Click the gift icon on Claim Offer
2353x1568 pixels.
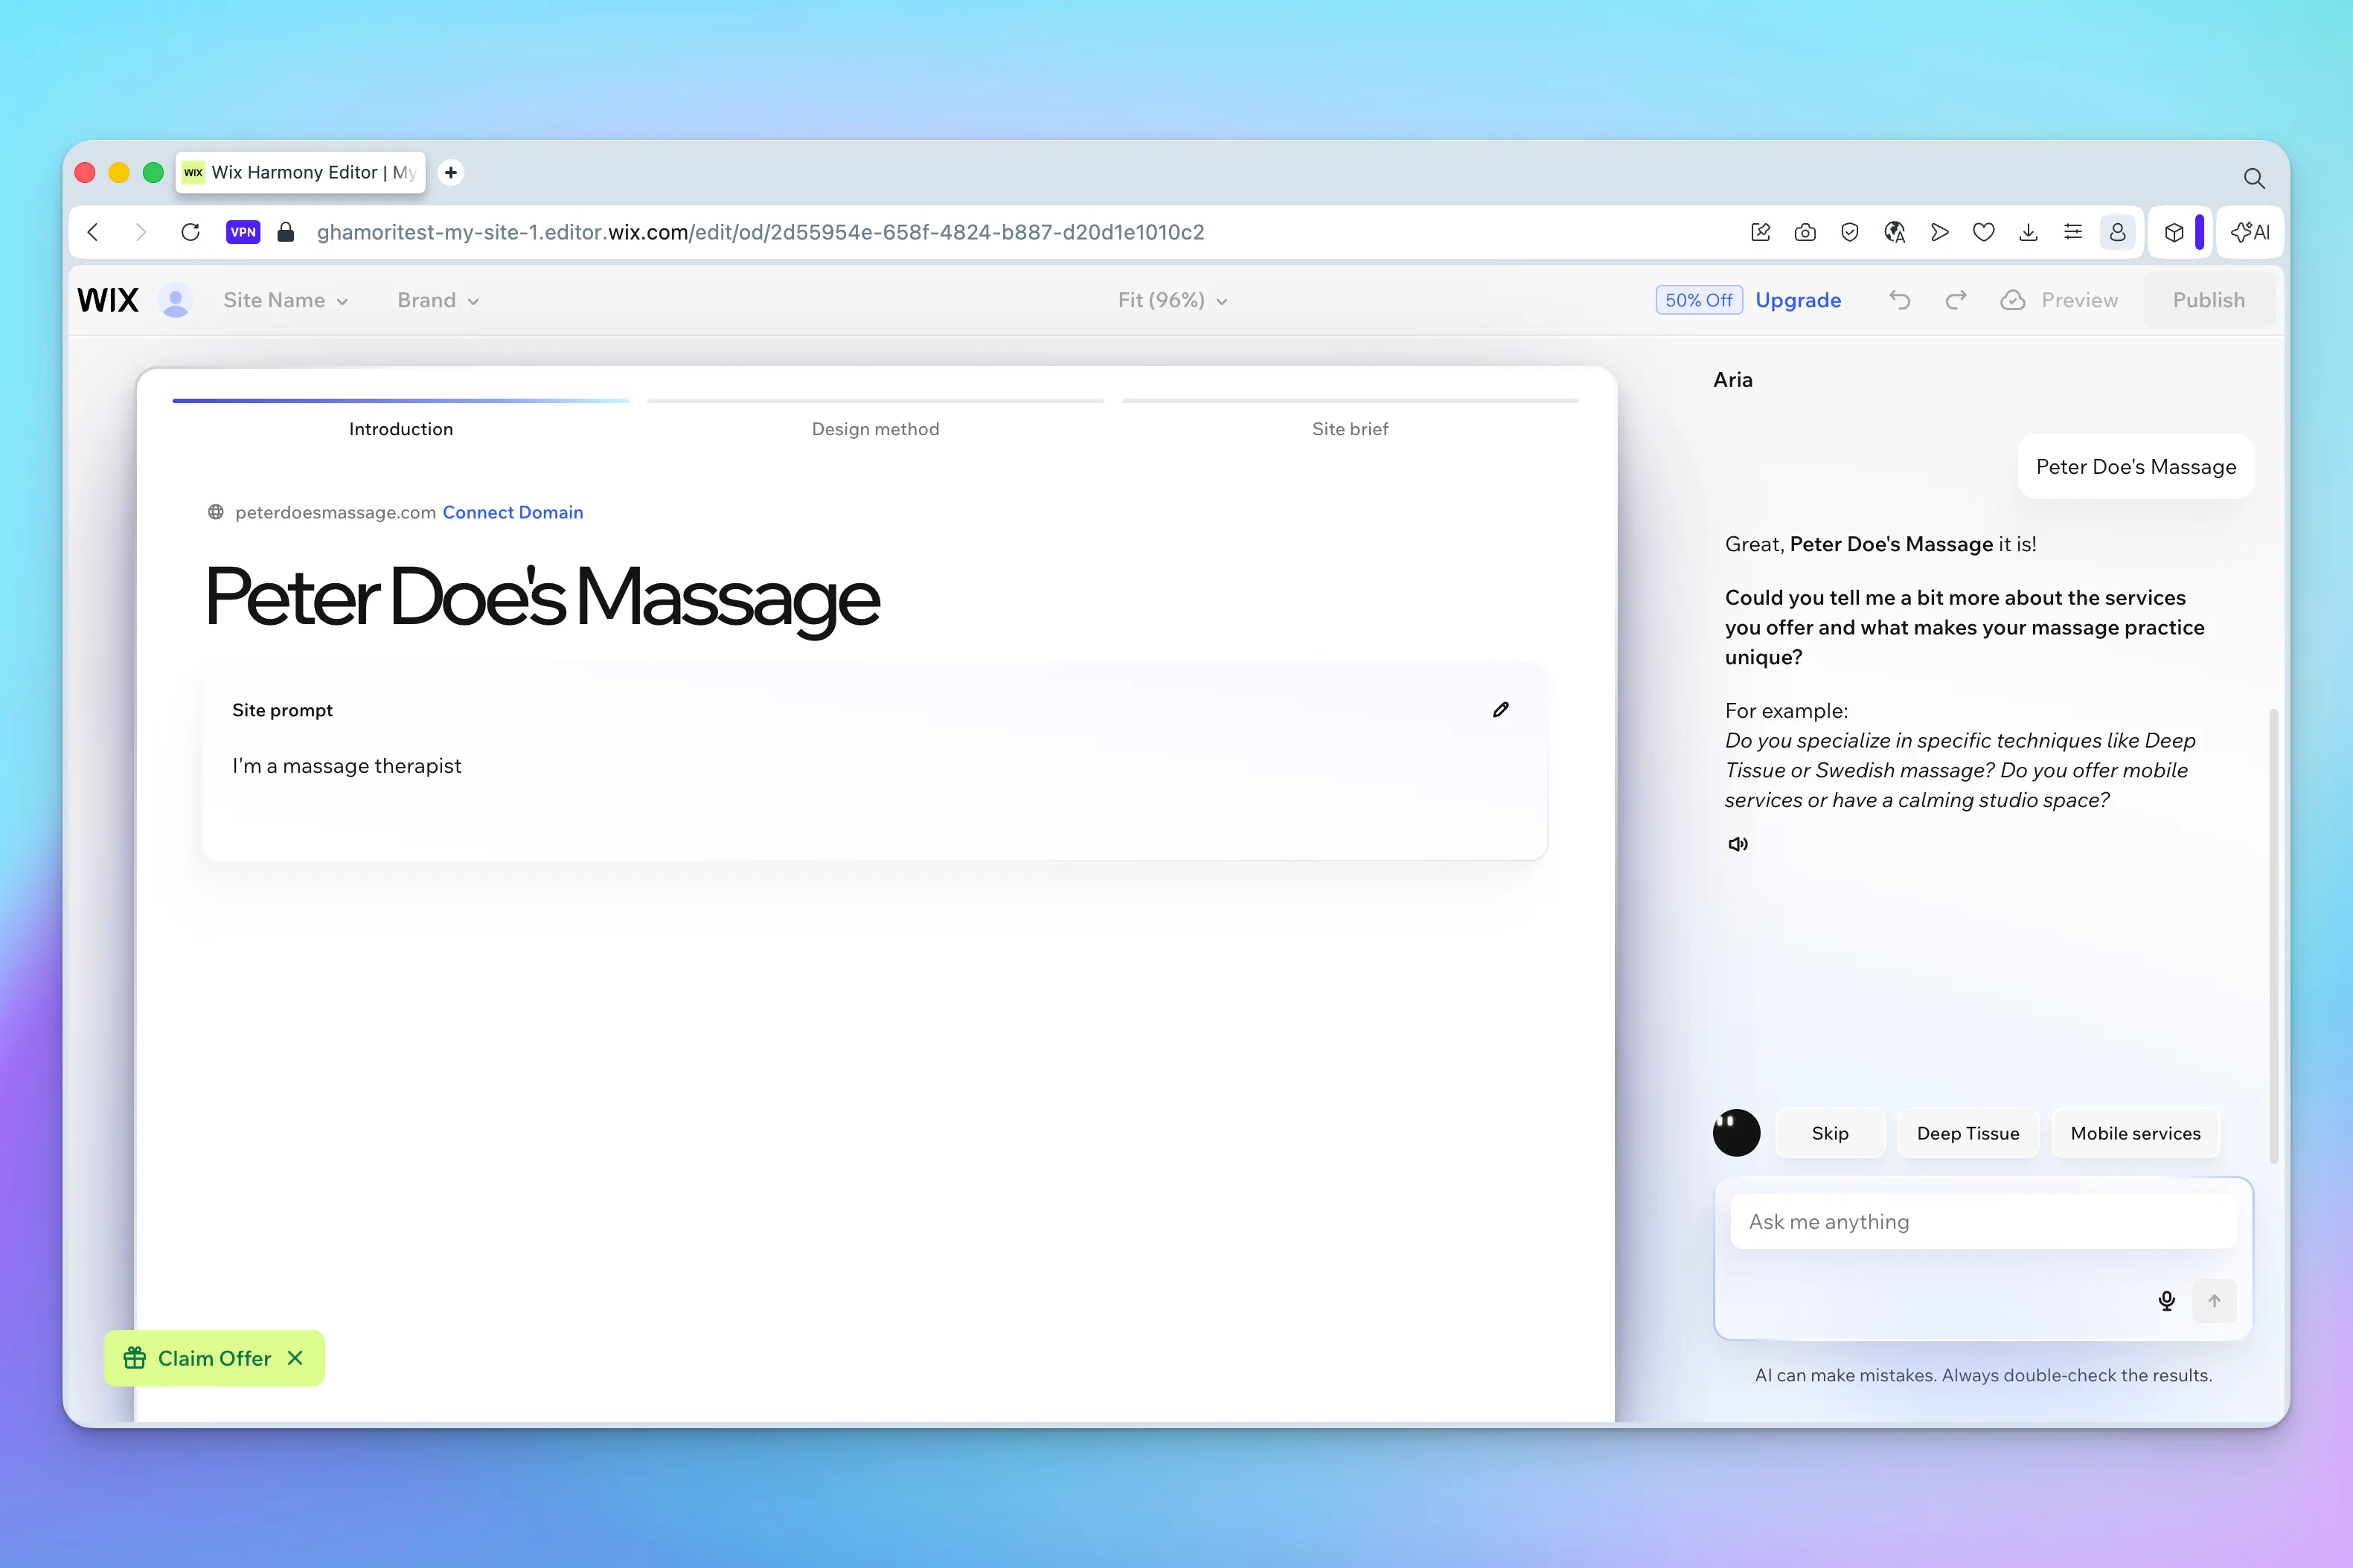(x=135, y=1358)
